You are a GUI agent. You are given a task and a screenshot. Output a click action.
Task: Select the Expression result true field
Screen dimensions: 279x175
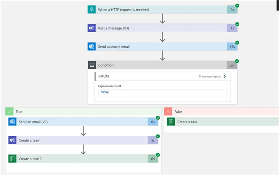click(x=162, y=92)
